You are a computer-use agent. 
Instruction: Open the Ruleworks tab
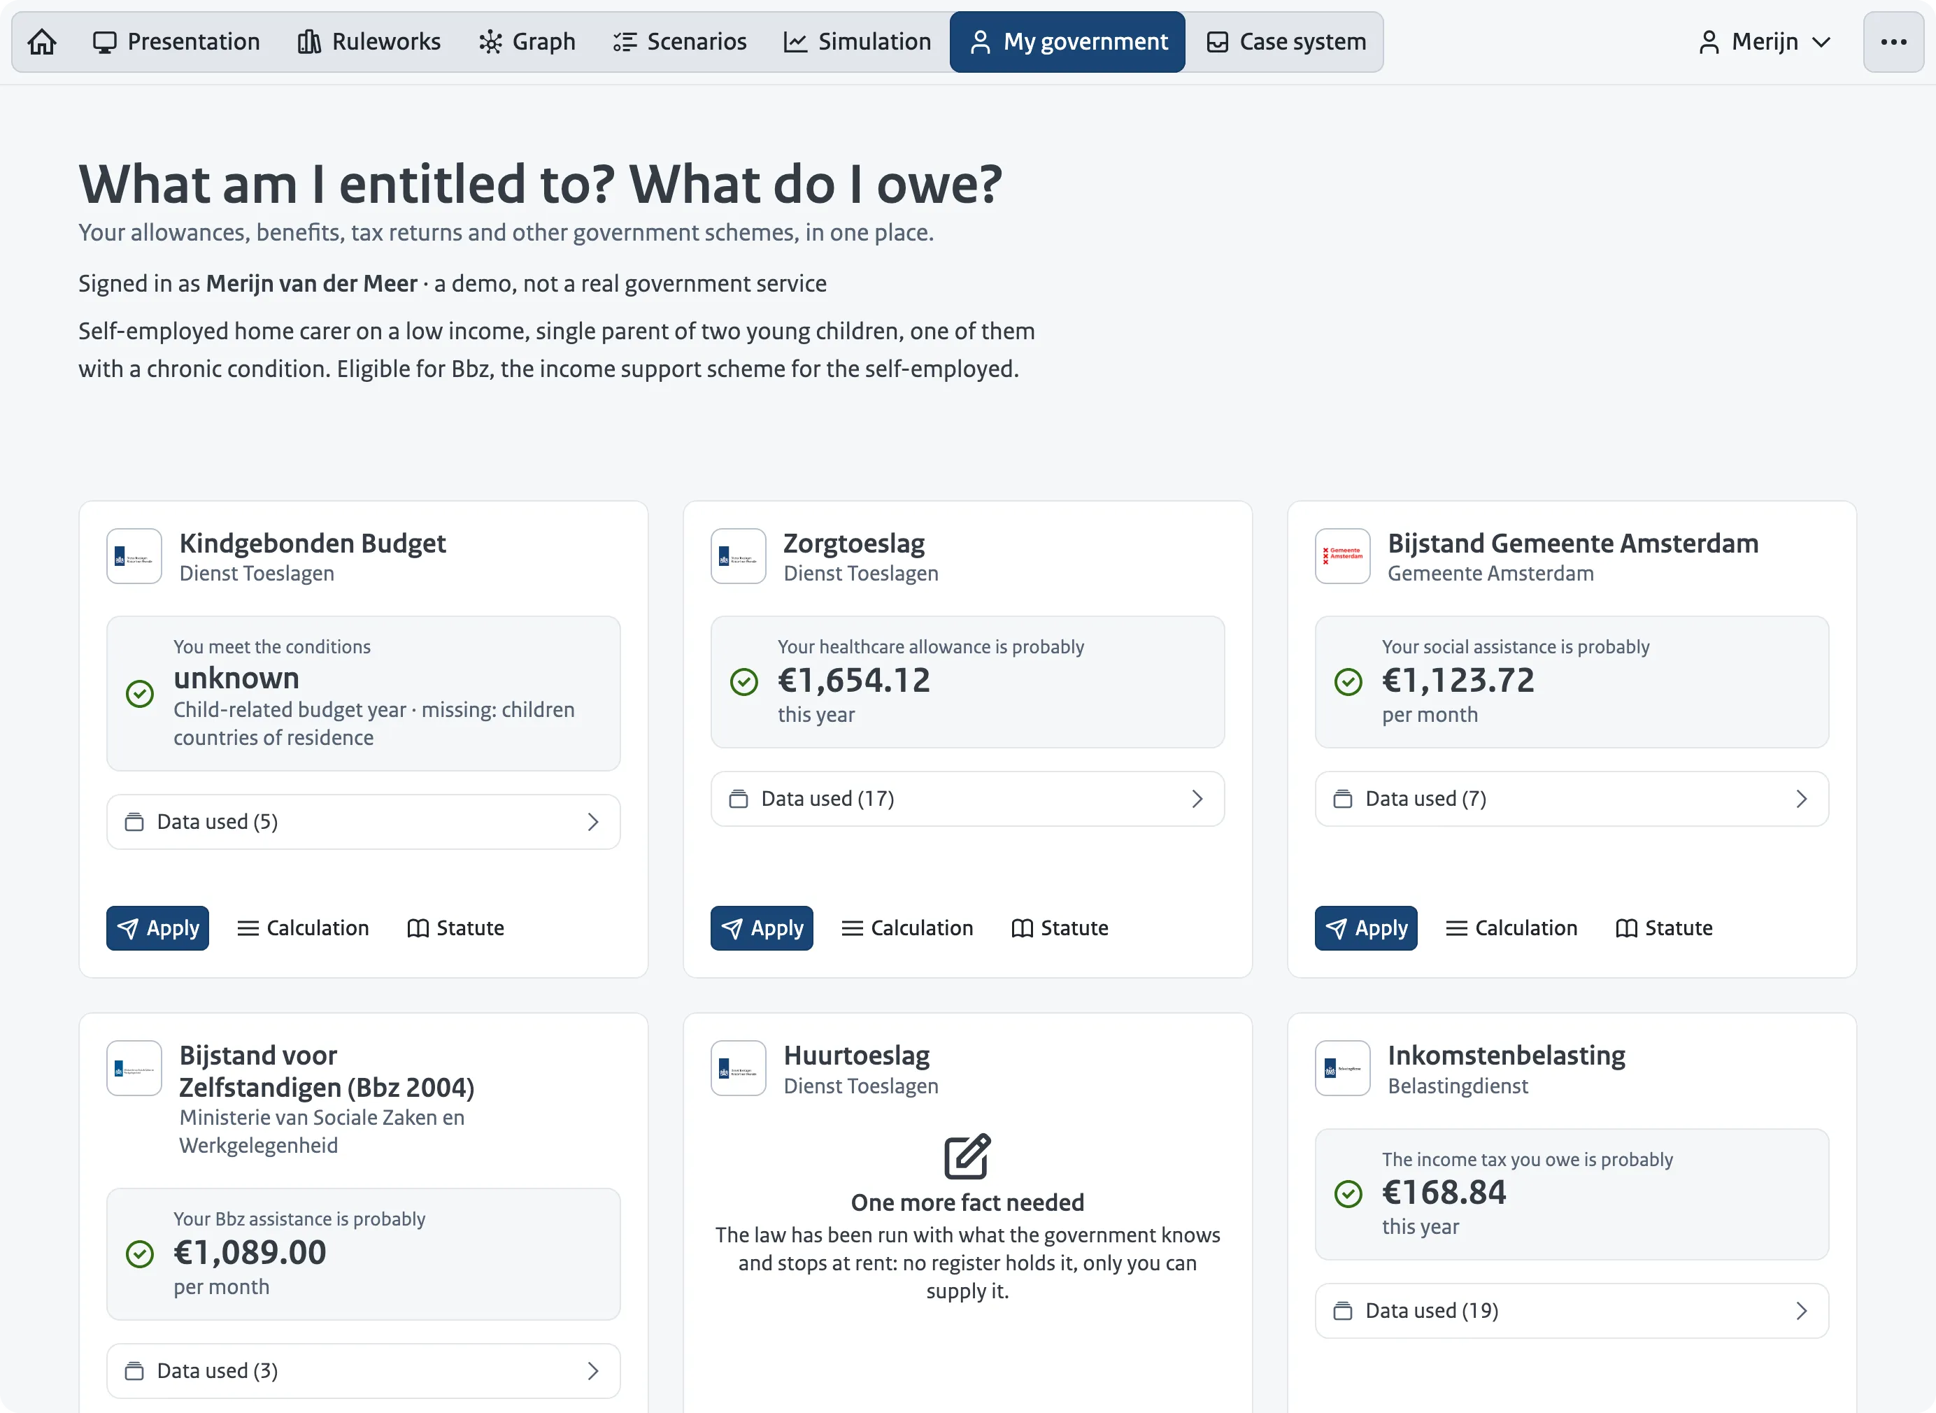[369, 42]
